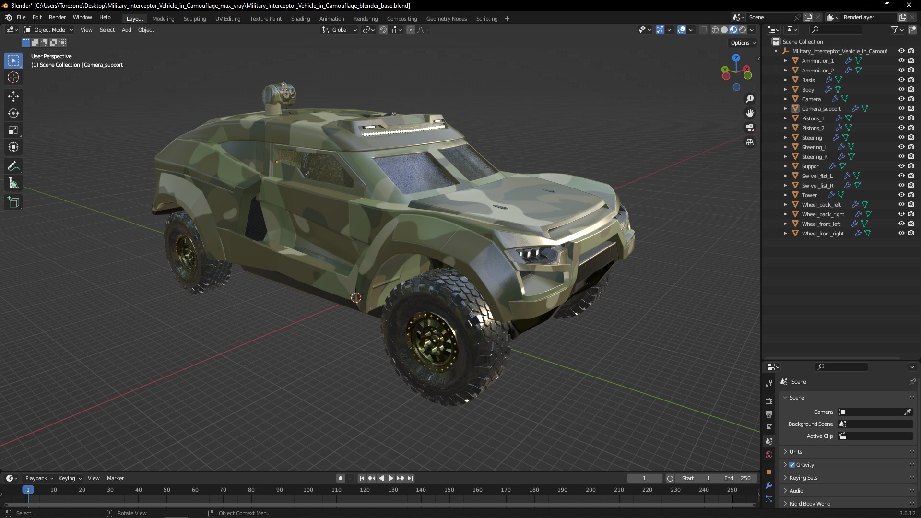Click the End frame field
Viewport: 921px width, 518px height.
tap(738, 478)
